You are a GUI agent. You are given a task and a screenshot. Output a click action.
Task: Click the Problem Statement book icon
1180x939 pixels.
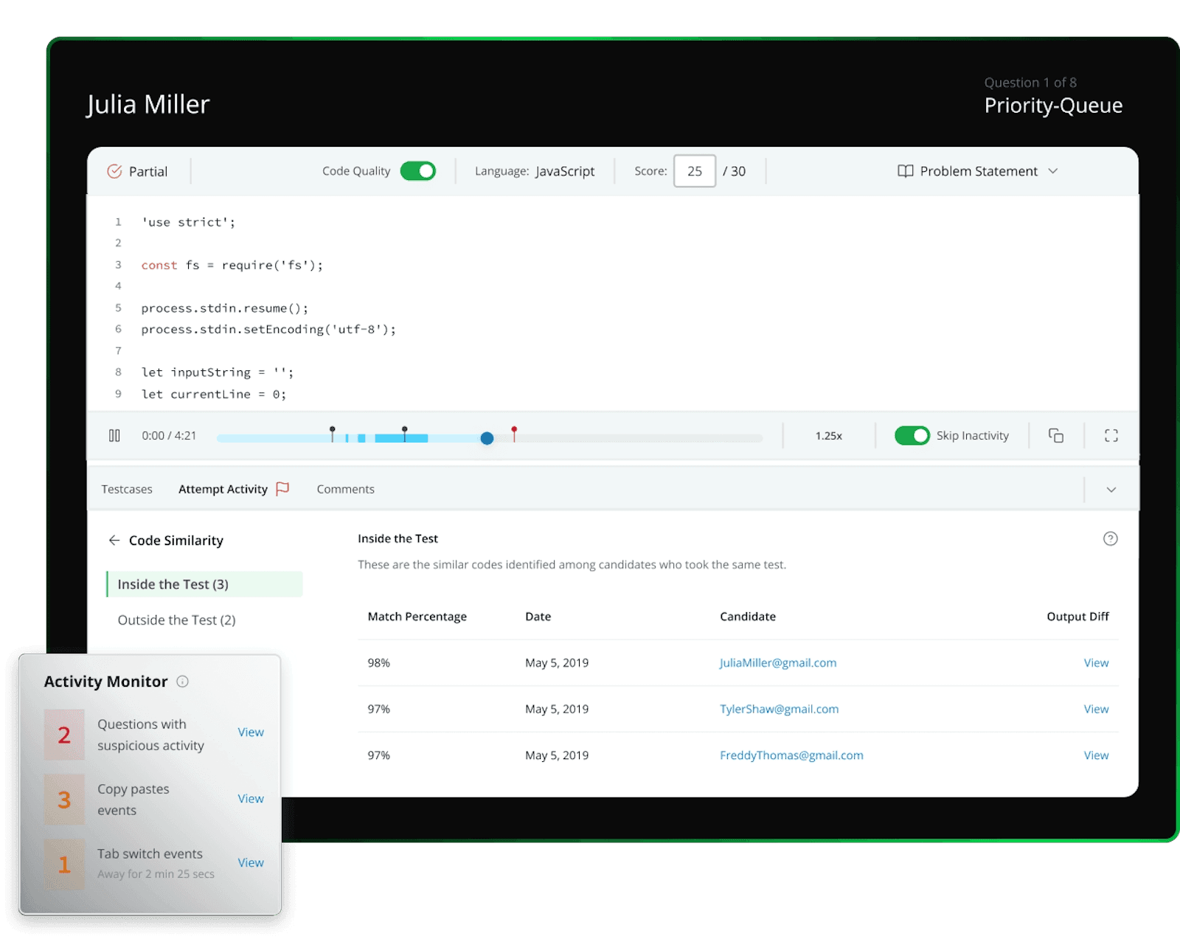pyautogui.click(x=905, y=171)
